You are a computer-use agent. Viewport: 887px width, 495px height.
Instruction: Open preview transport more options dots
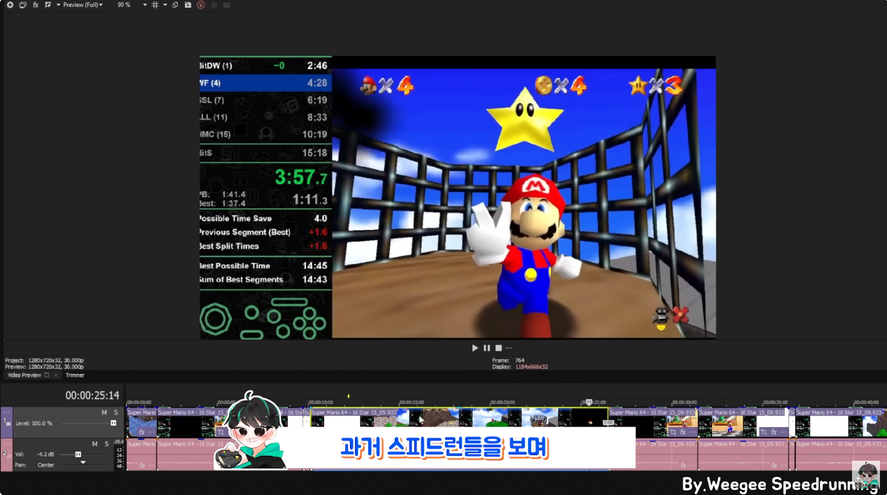pyautogui.click(x=508, y=348)
